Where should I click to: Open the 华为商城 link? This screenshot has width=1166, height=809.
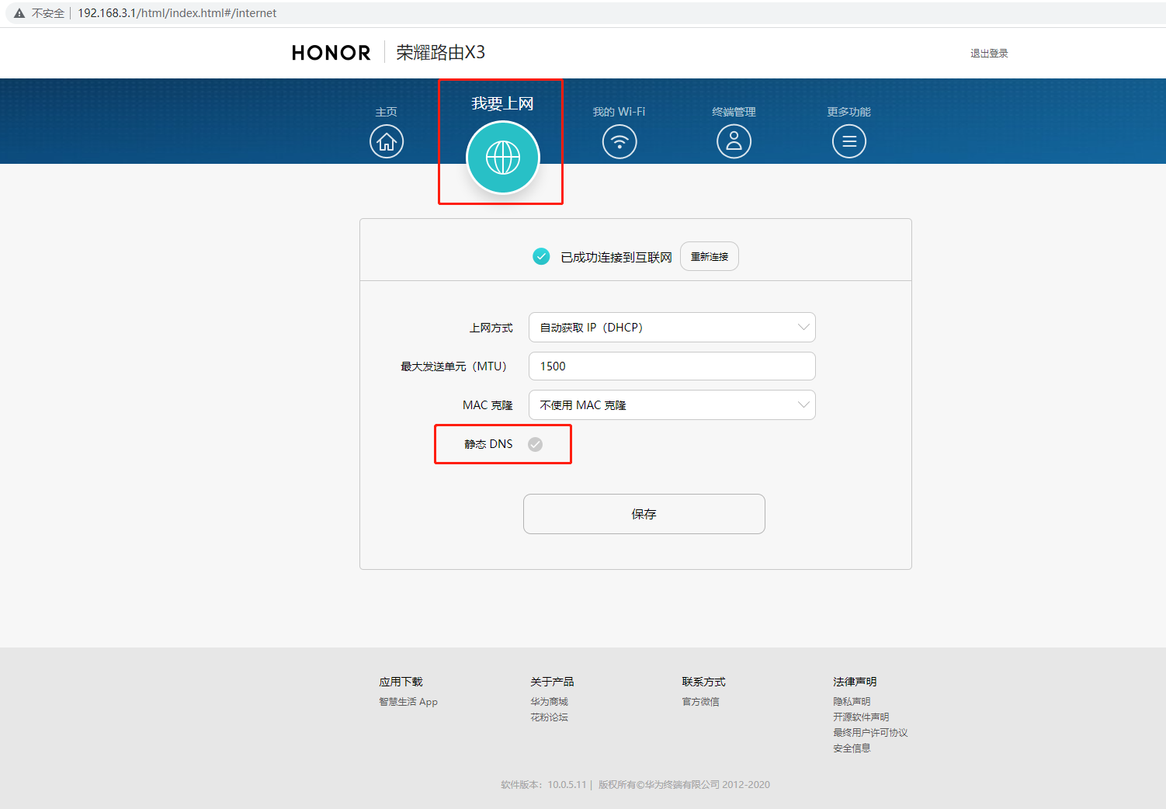point(550,702)
